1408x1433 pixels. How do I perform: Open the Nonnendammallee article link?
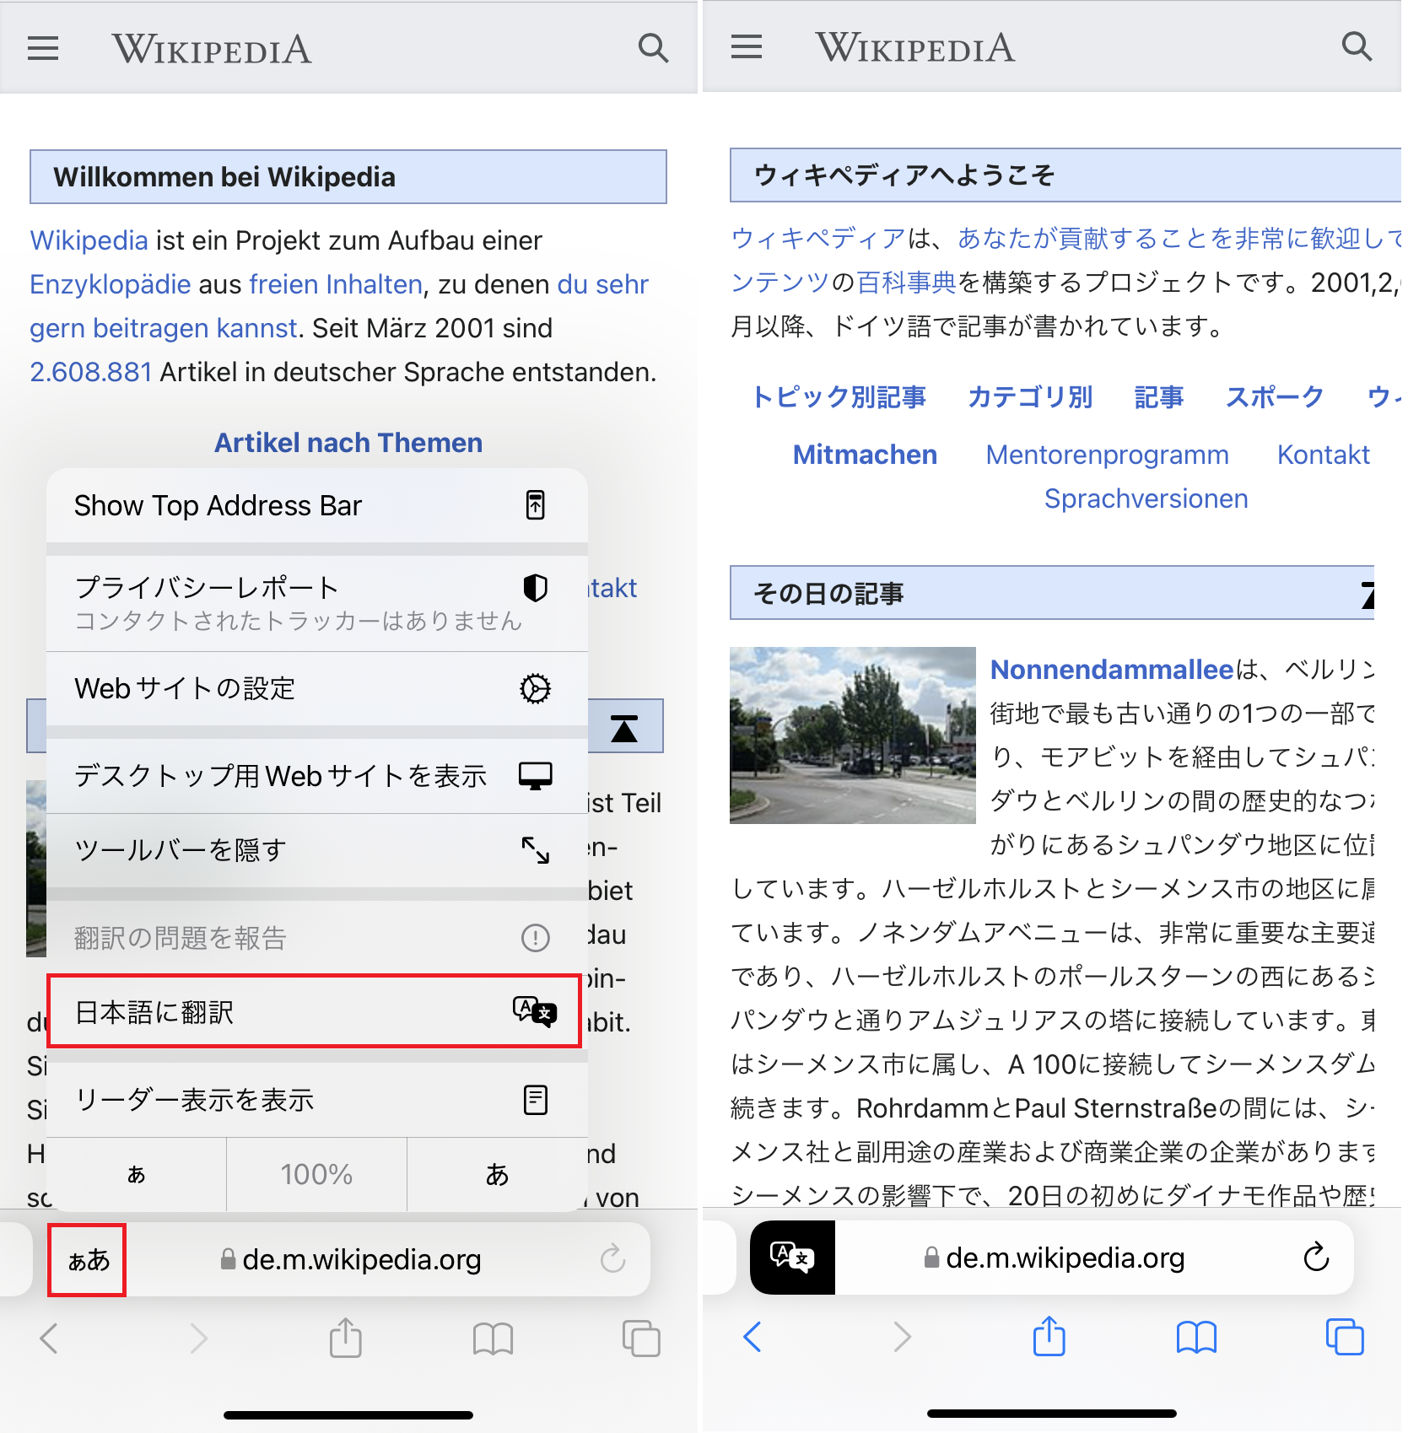(x=1112, y=670)
